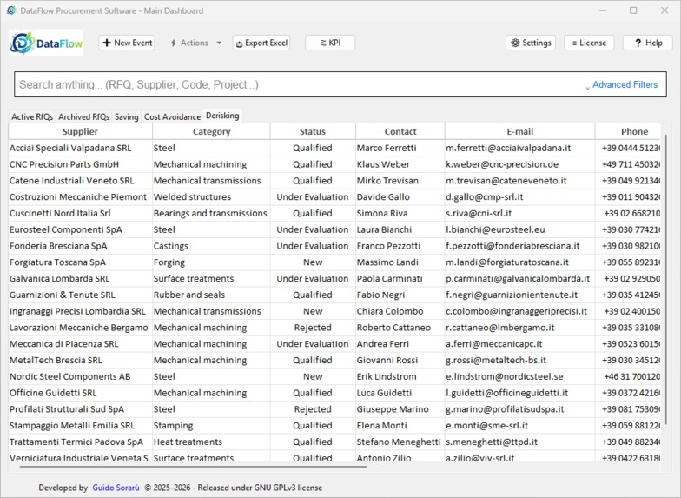681x498 pixels.
Task: Sort by the Contact column header
Action: pyautogui.click(x=400, y=132)
